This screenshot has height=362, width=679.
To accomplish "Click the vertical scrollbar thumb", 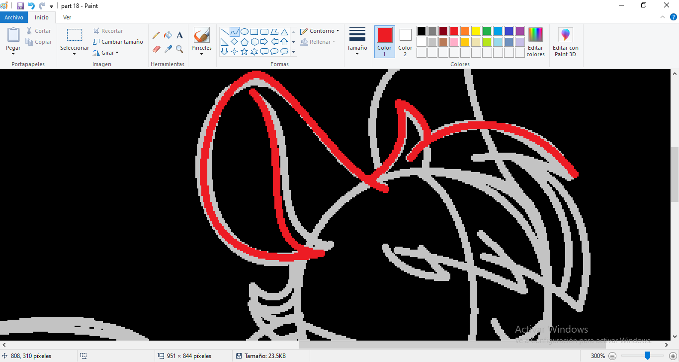I will (675, 174).
